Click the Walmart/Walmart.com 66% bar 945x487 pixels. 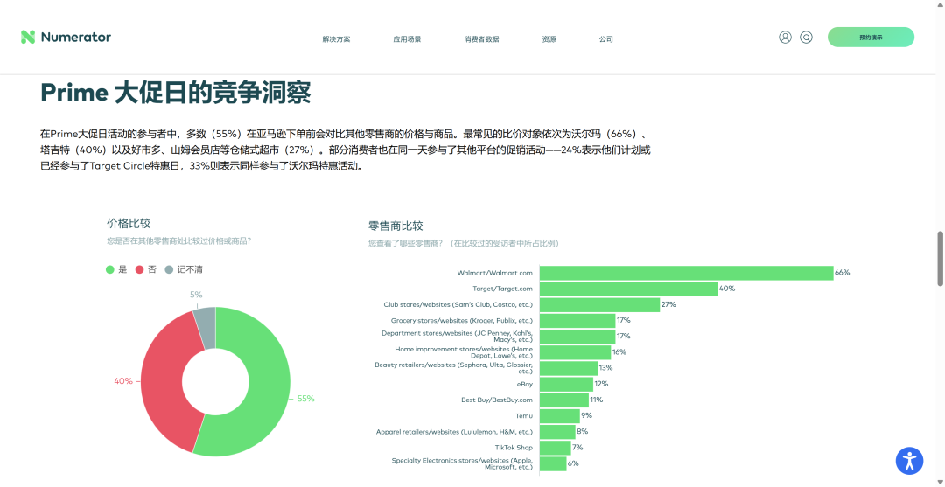(687, 273)
